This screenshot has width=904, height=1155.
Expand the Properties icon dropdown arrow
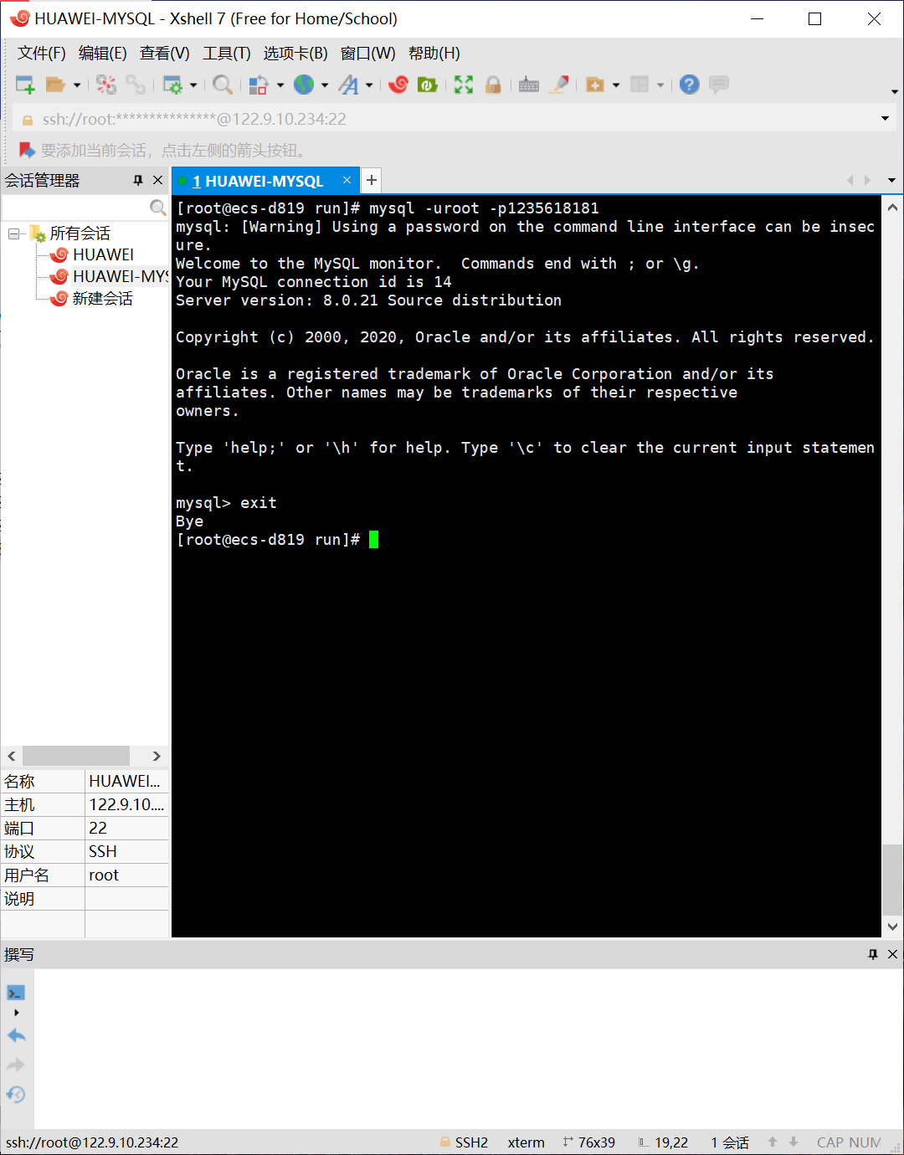tap(193, 85)
